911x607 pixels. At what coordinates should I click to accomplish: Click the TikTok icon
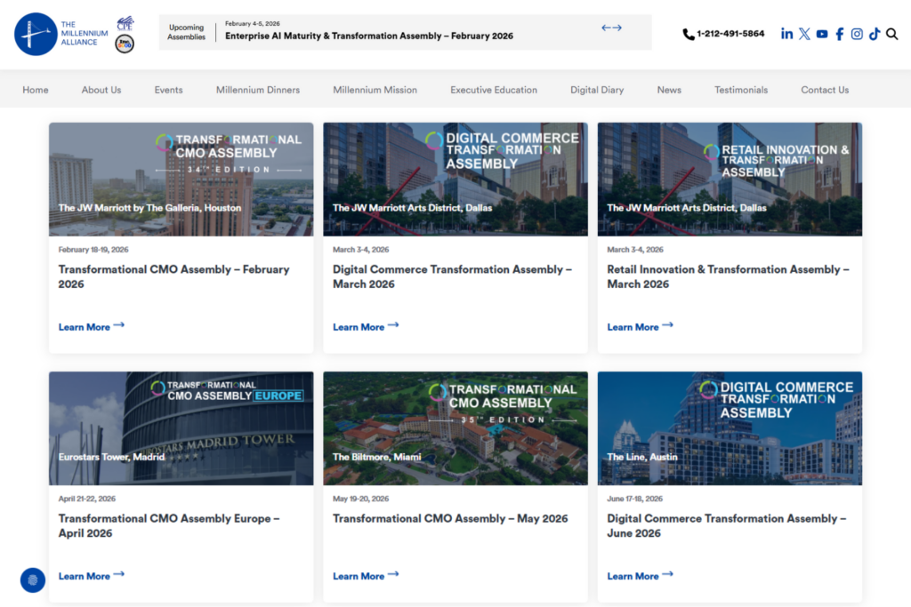pos(874,34)
